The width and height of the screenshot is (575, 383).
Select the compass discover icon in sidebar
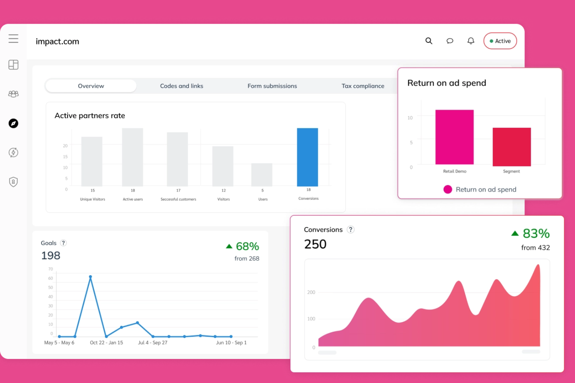(x=14, y=123)
